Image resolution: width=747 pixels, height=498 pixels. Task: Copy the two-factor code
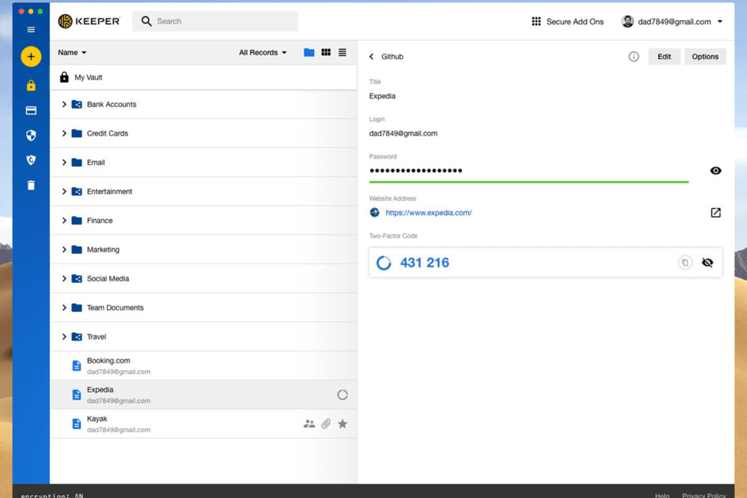pyautogui.click(x=684, y=262)
